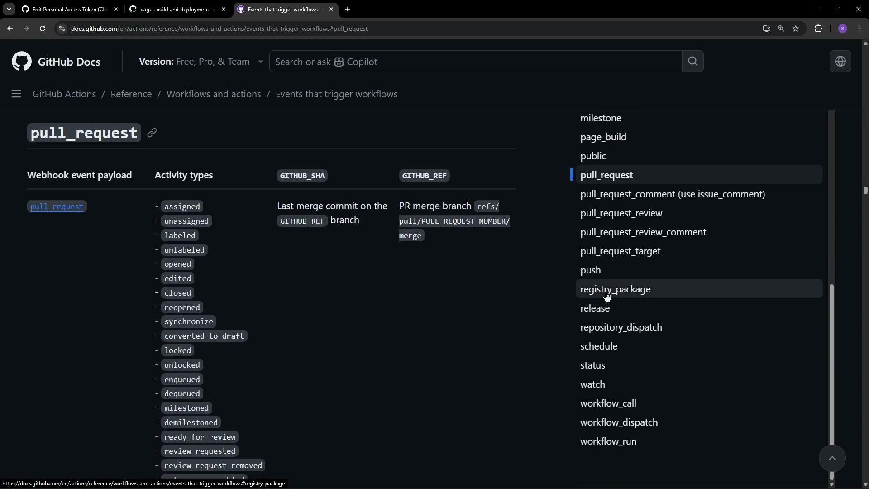The width and height of the screenshot is (869, 489).
Task: Open the tab search dropdown arrow
Action: pos(9,9)
